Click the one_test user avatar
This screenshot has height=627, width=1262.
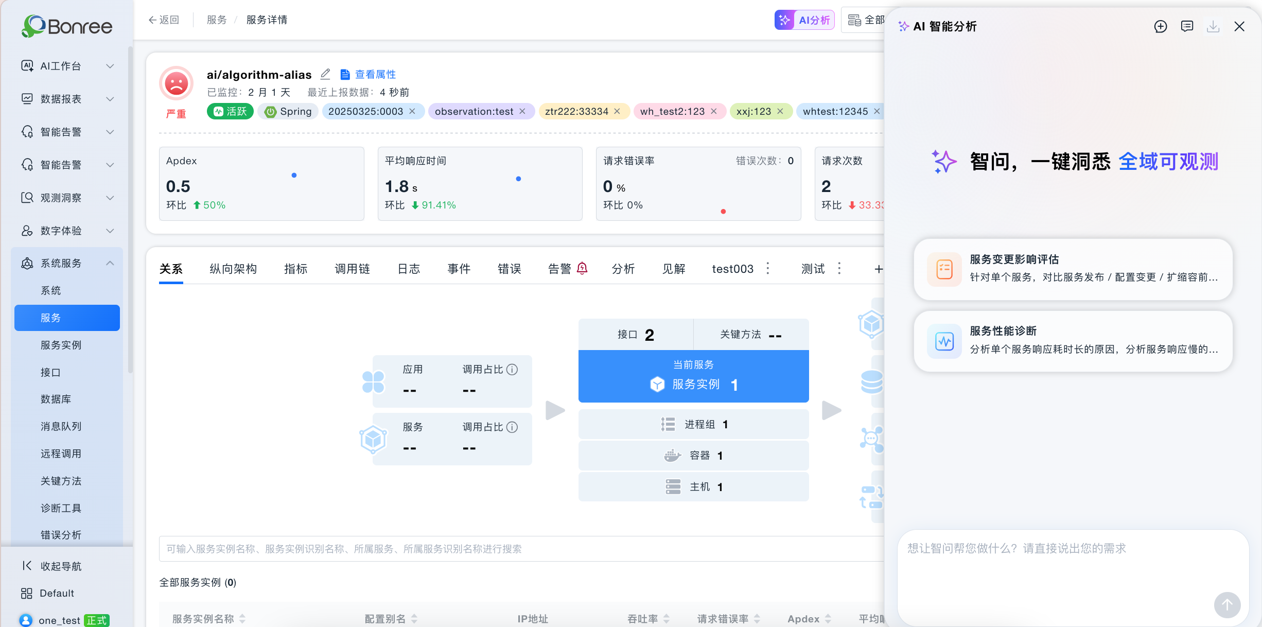(26, 620)
